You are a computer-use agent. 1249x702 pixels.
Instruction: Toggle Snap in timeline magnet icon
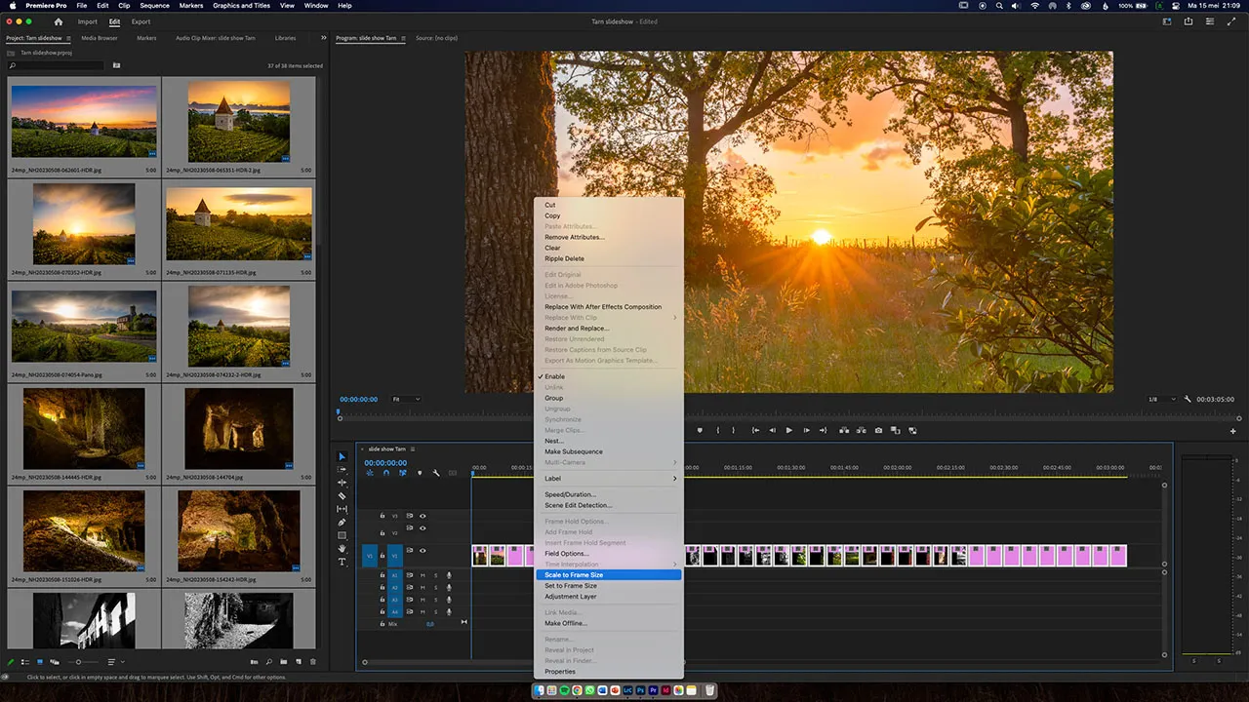(385, 473)
